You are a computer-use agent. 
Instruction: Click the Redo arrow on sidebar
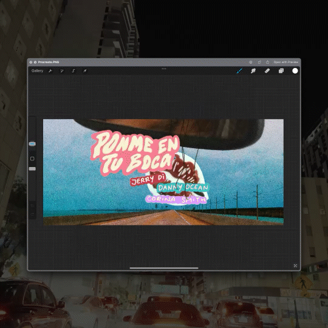point(32,214)
